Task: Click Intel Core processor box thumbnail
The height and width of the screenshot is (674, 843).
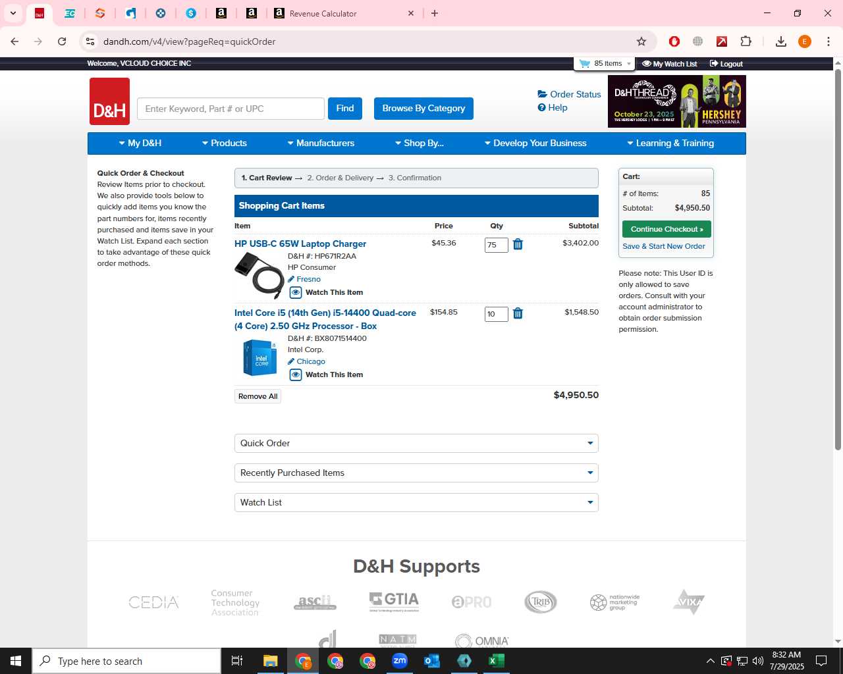Action: (x=259, y=357)
